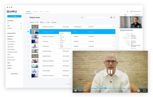Choose Rename from the context menu
Viewport: 153px width, 97px height.
[62, 37]
